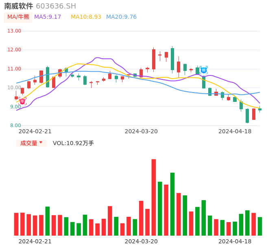
Task: Click the 9.00 price axis label
Action: (15, 107)
